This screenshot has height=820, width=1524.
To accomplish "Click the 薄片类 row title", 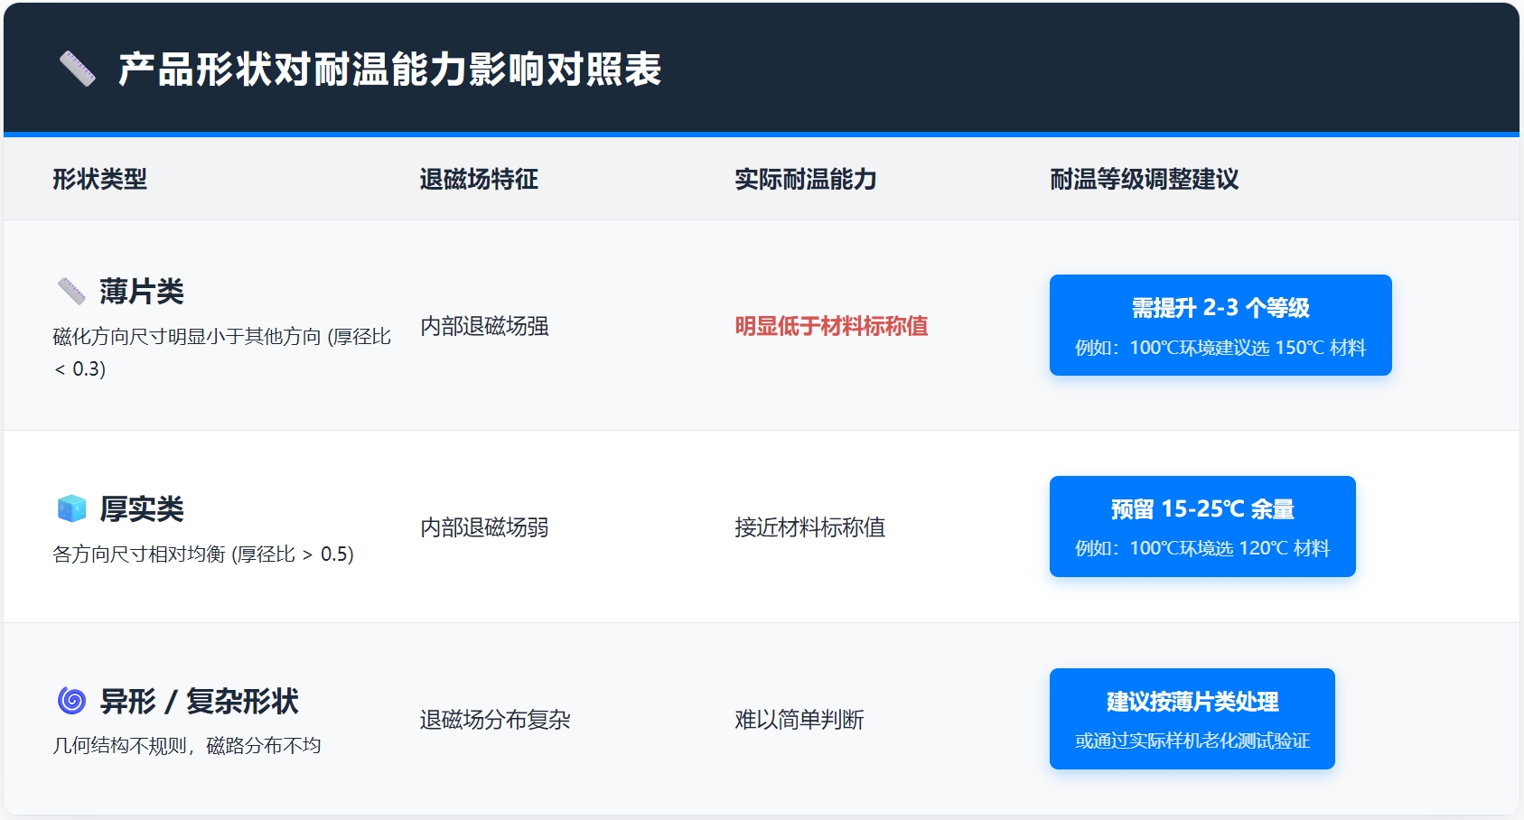I will click(142, 291).
